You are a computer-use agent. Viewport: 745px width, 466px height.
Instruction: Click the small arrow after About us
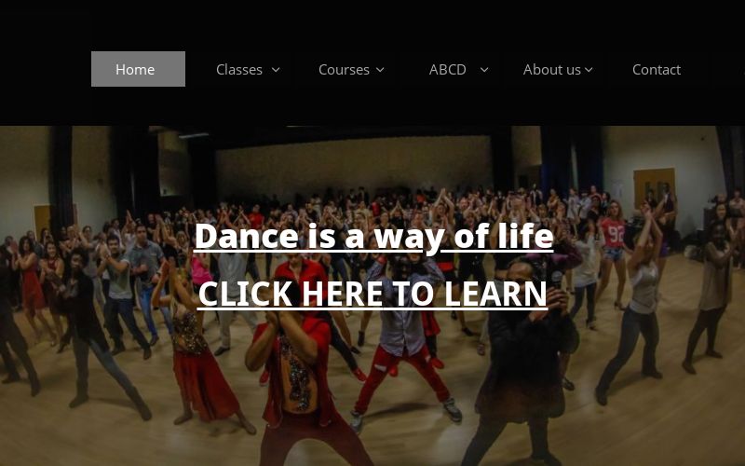point(589,70)
